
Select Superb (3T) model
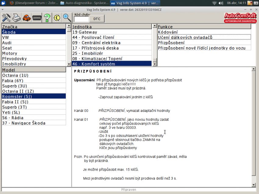coord(34,107)
